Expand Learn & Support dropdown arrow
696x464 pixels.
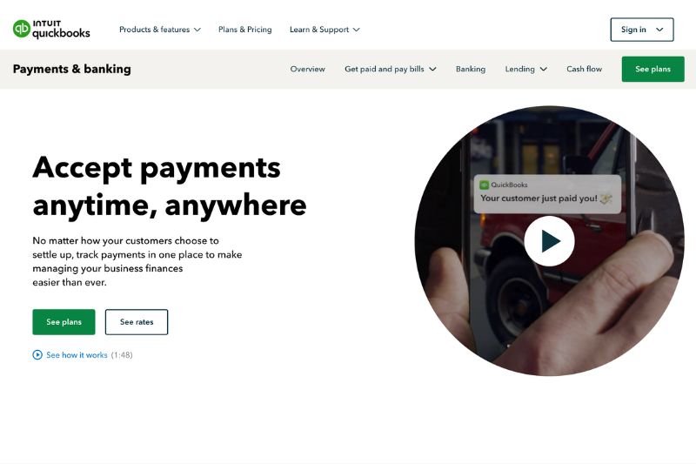point(357,30)
